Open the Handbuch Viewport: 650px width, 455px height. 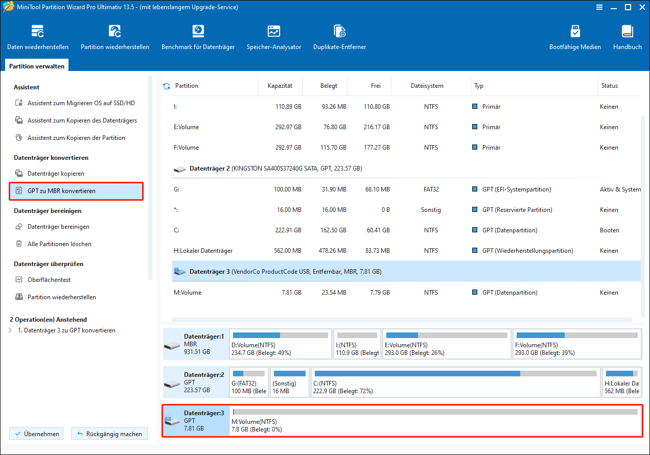[x=627, y=36]
